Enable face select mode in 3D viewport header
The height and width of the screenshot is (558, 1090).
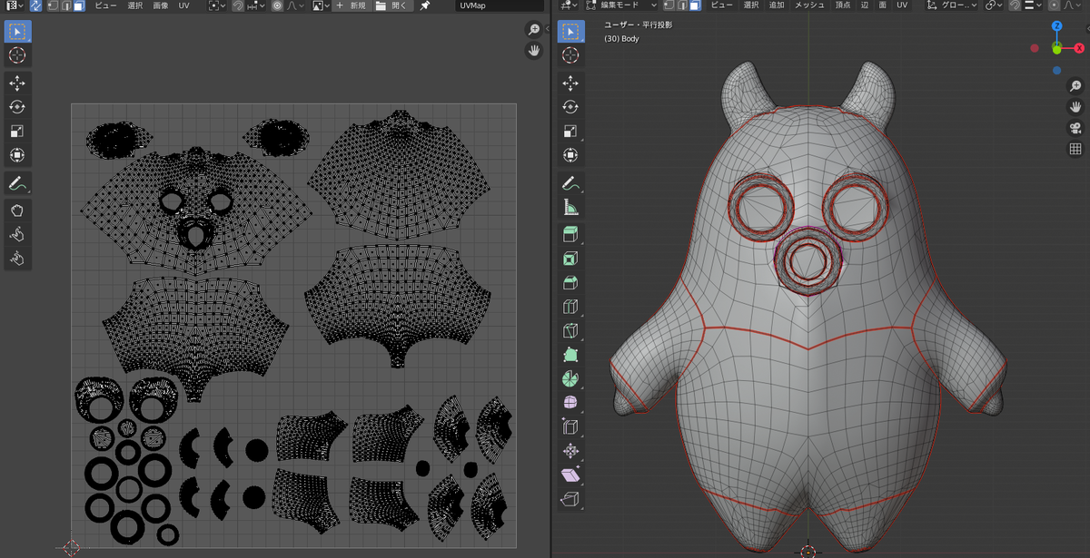pos(696,5)
